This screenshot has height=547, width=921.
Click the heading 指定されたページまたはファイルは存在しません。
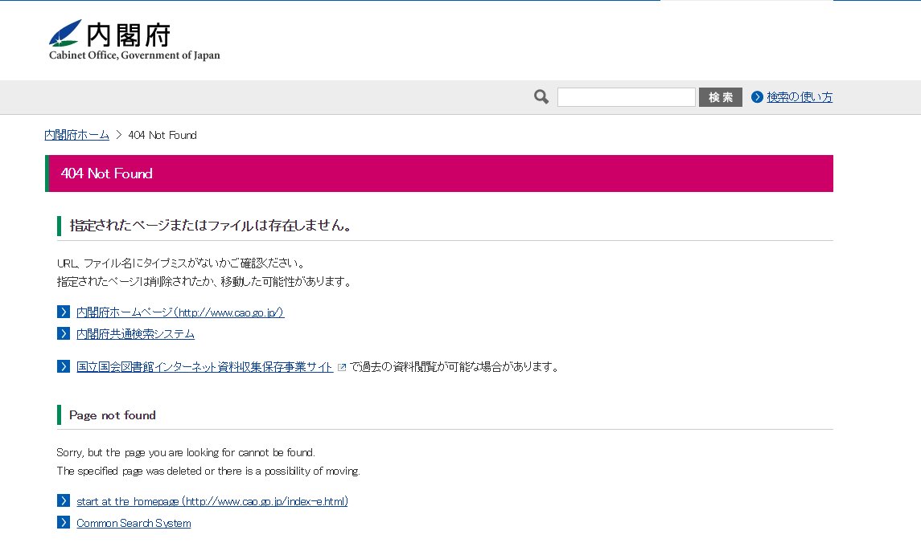[210, 226]
